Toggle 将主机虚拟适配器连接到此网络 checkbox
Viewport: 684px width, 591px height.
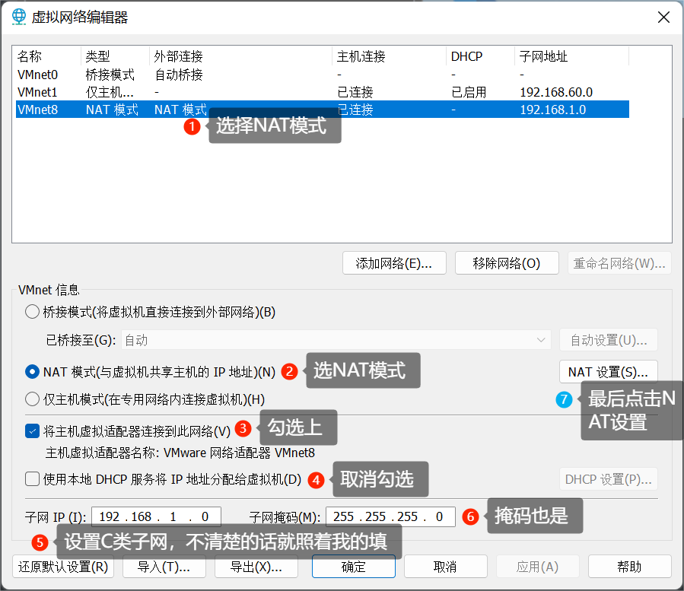[32, 431]
